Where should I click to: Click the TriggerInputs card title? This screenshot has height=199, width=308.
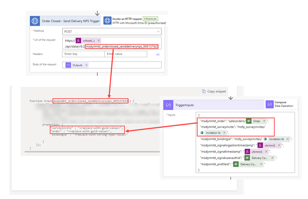point(184,105)
